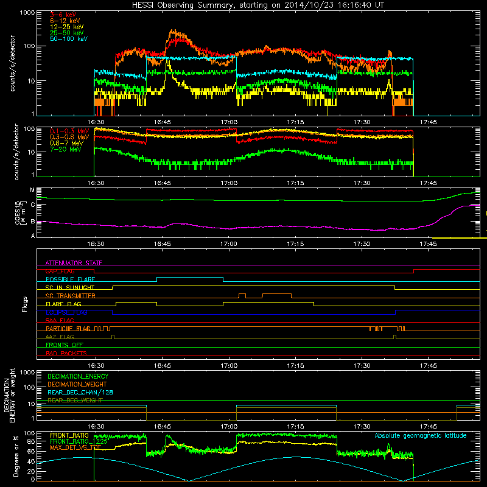Click the cyan REAR_DEC_CHAN/128 legend label
Image resolution: width=487 pixels, height=487 pixels.
coord(80,393)
